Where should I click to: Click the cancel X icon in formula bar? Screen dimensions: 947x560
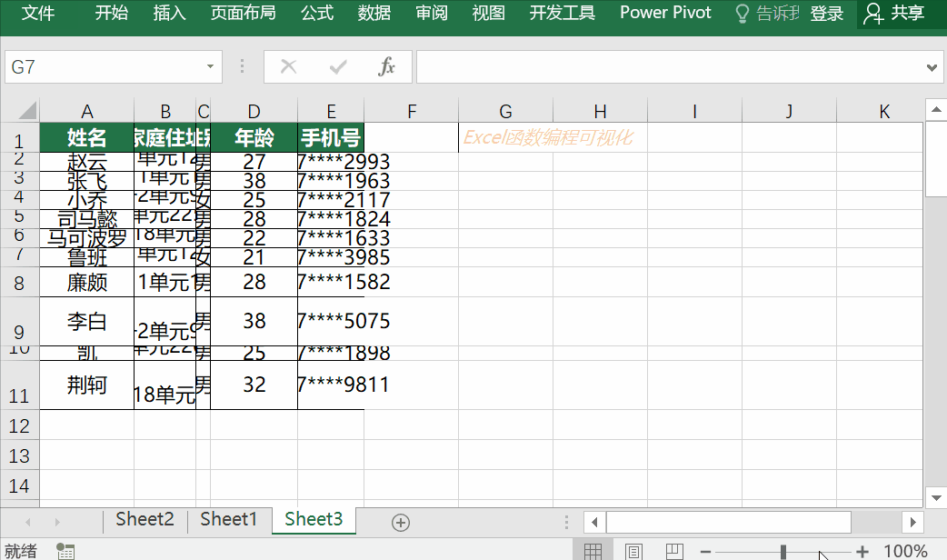pyautogui.click(x=289, y=66)
